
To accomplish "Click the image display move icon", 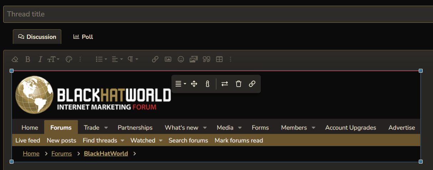I will click(194, 84).
